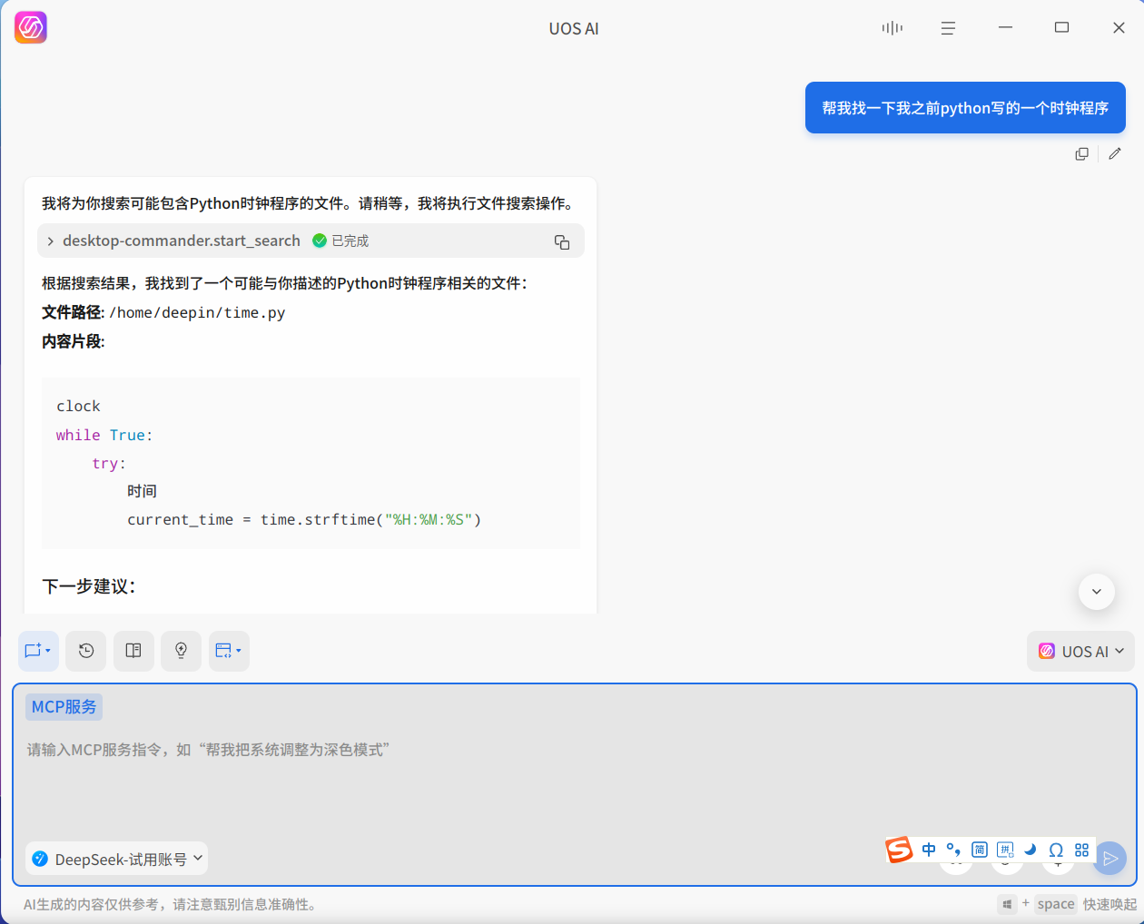This screenshot has width=1144, height=924.
Task: Open the Omega symbols panel in the IME bar
Action: [1056, 850]
